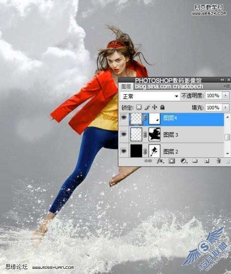Hide 图层 3 with its eye icon
Screen dimensions: 231x274
coord(124,134)
